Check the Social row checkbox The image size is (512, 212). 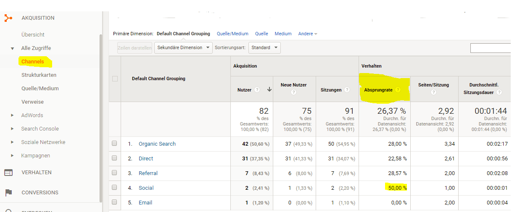coord(114,188)
